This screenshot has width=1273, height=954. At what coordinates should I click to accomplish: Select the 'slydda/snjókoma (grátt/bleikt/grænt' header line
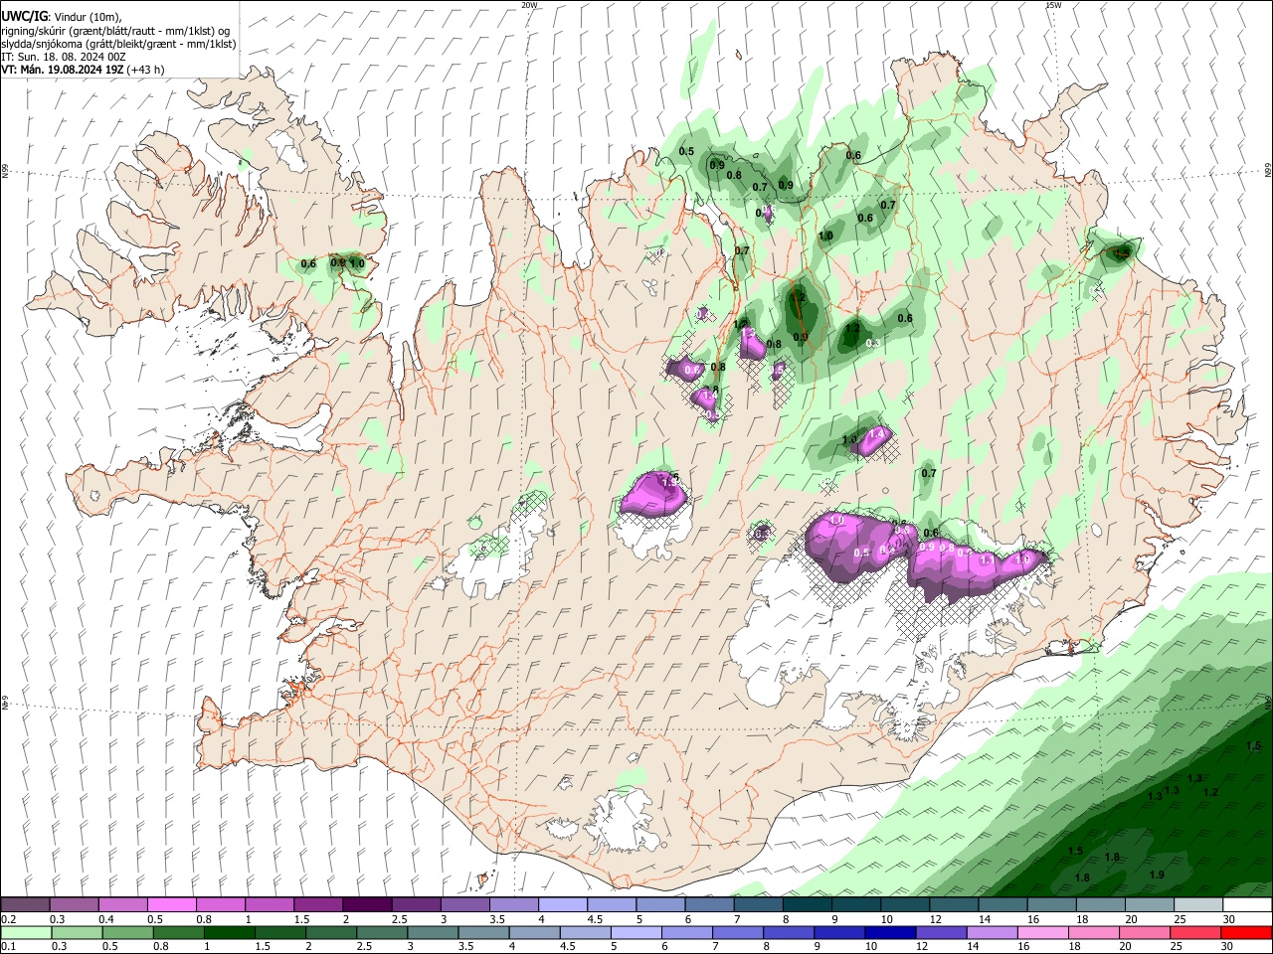click(x=118, y=44)
